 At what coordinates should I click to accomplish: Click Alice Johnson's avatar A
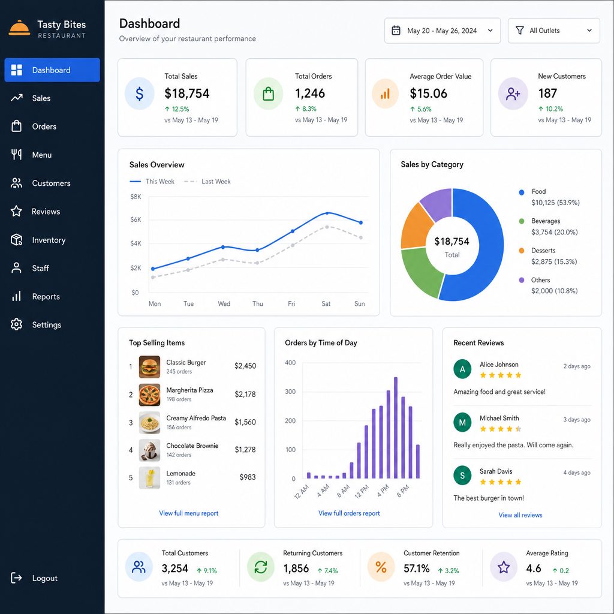coord(462,369)
